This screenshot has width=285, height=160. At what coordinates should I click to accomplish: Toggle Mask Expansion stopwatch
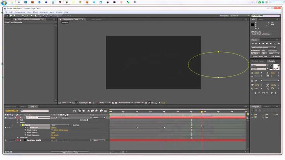26,135
